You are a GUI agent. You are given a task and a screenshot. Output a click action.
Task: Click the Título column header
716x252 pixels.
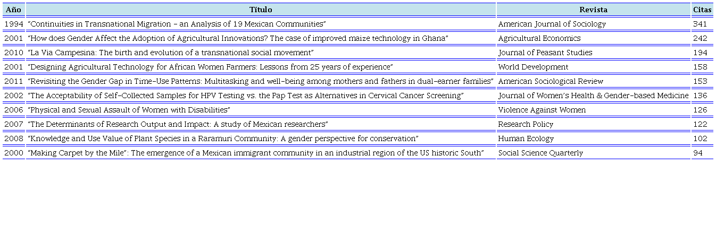coord(261,10)
